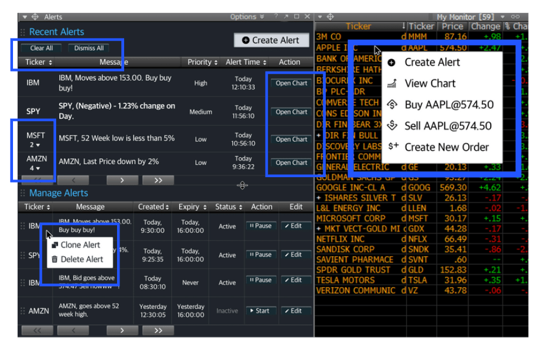Go to previous page of Recent Alerts
The image size is (538, 352).
click(73, 180)
